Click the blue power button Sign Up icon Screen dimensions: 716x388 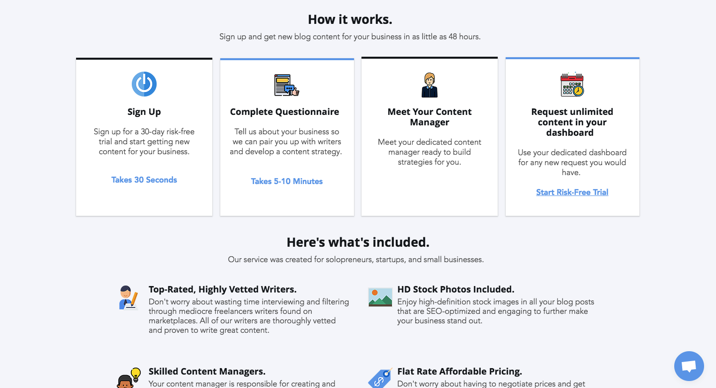tap(144, 84)
